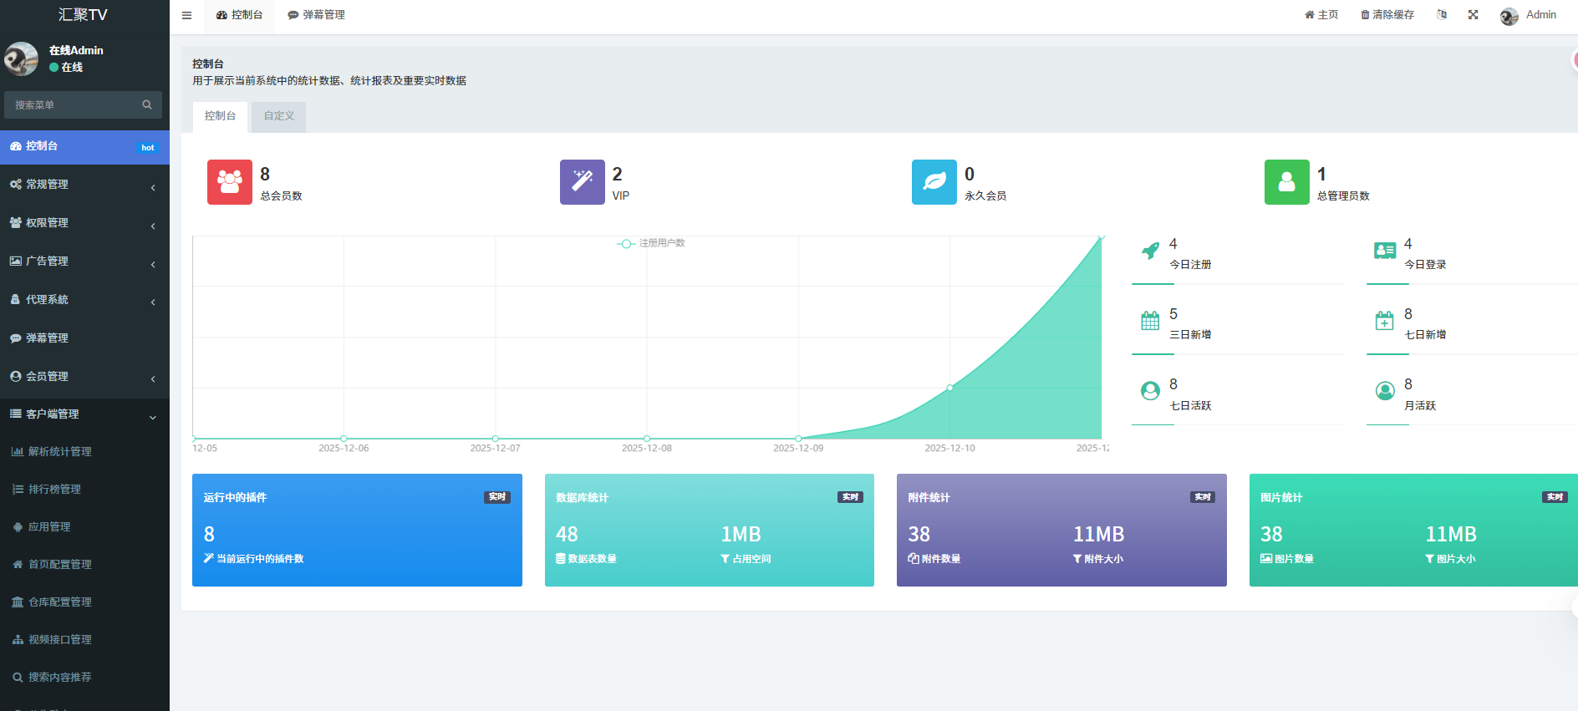Collapse the 客户端管理 sidebar menu
1578x711 pixels.
click(84, 414)
